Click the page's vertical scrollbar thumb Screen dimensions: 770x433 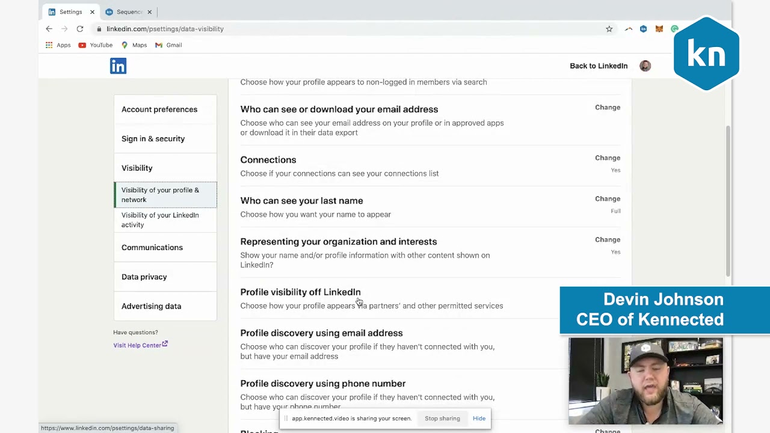728,201
